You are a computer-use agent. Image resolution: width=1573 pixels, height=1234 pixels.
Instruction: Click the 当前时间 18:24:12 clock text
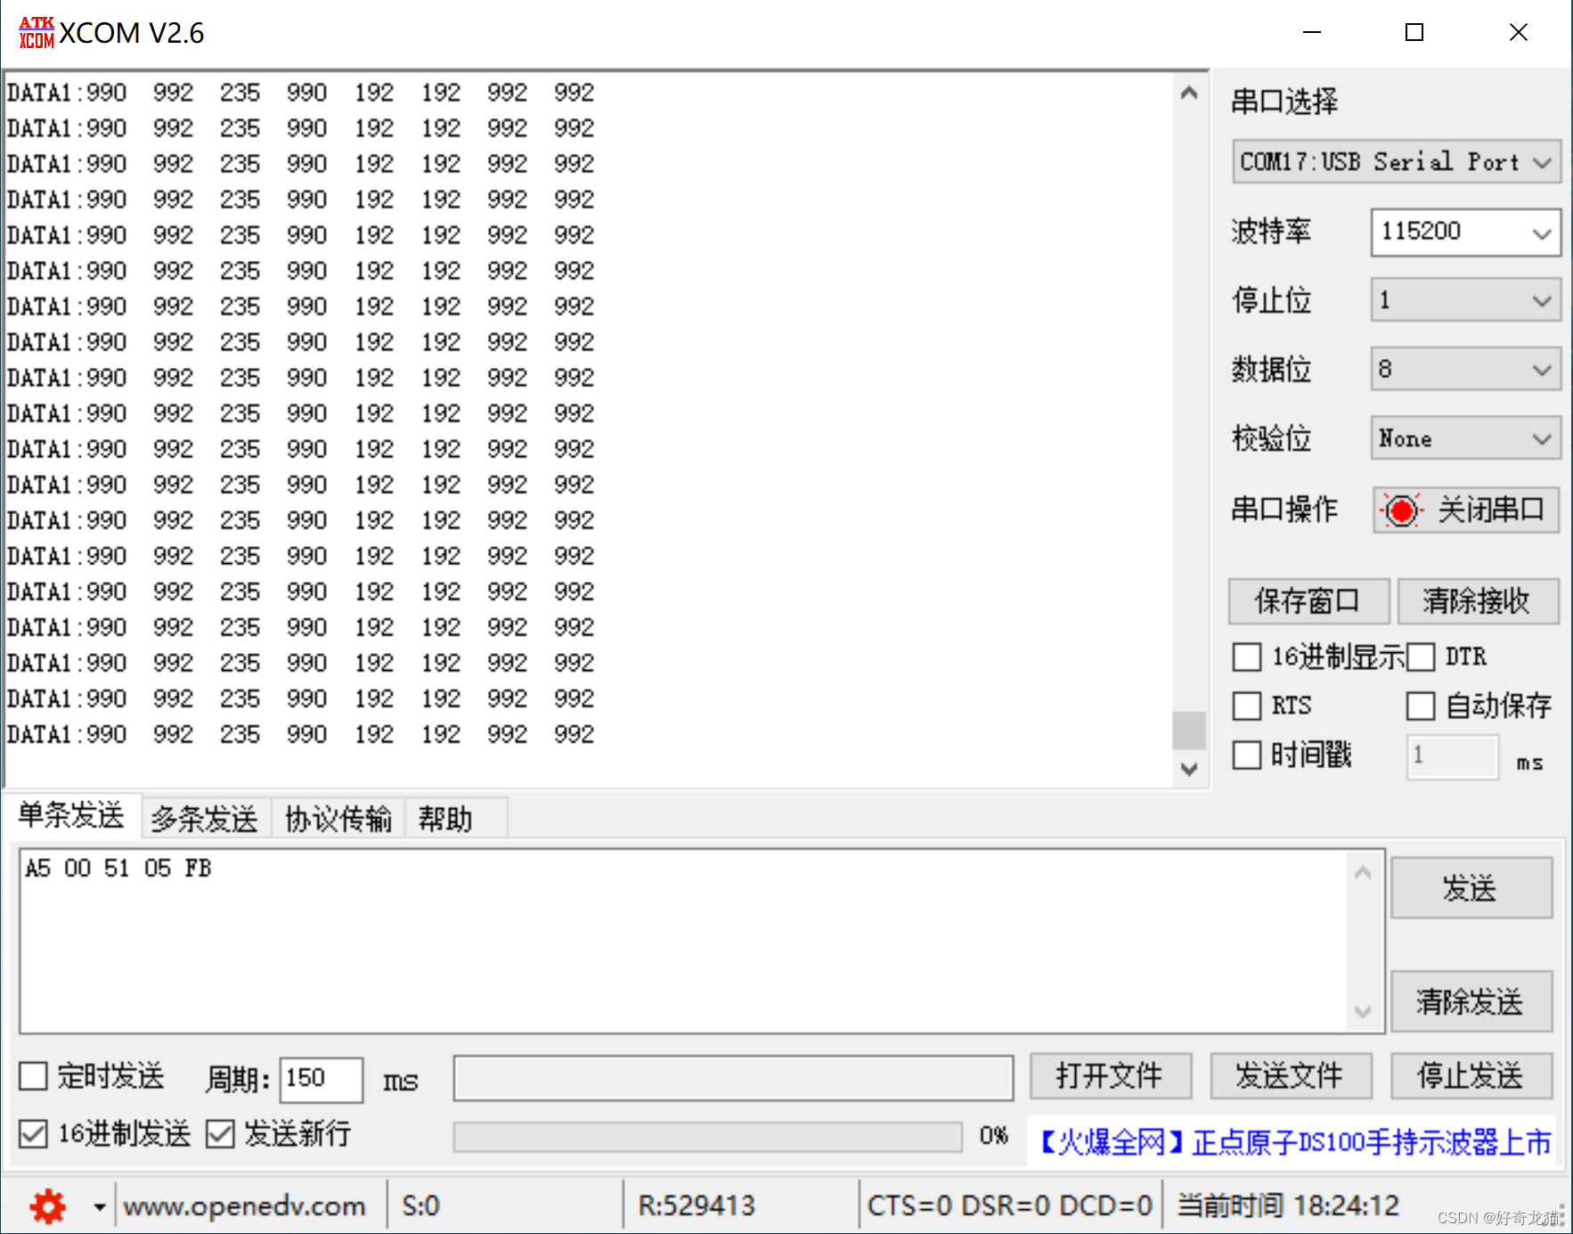coord(1288,1206)
